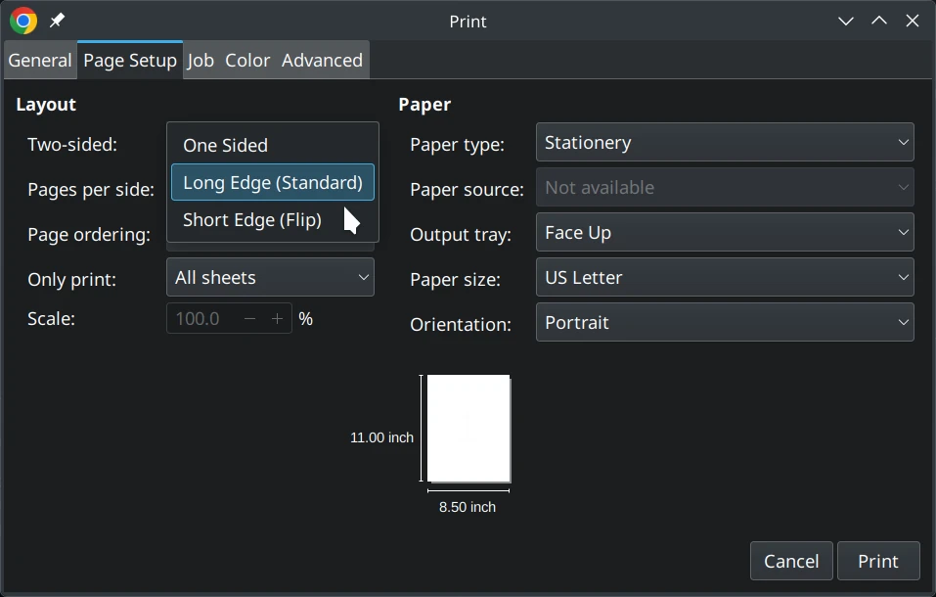Pick Short Edge (Flip) option
936x597 pixels.
[252, 219]
